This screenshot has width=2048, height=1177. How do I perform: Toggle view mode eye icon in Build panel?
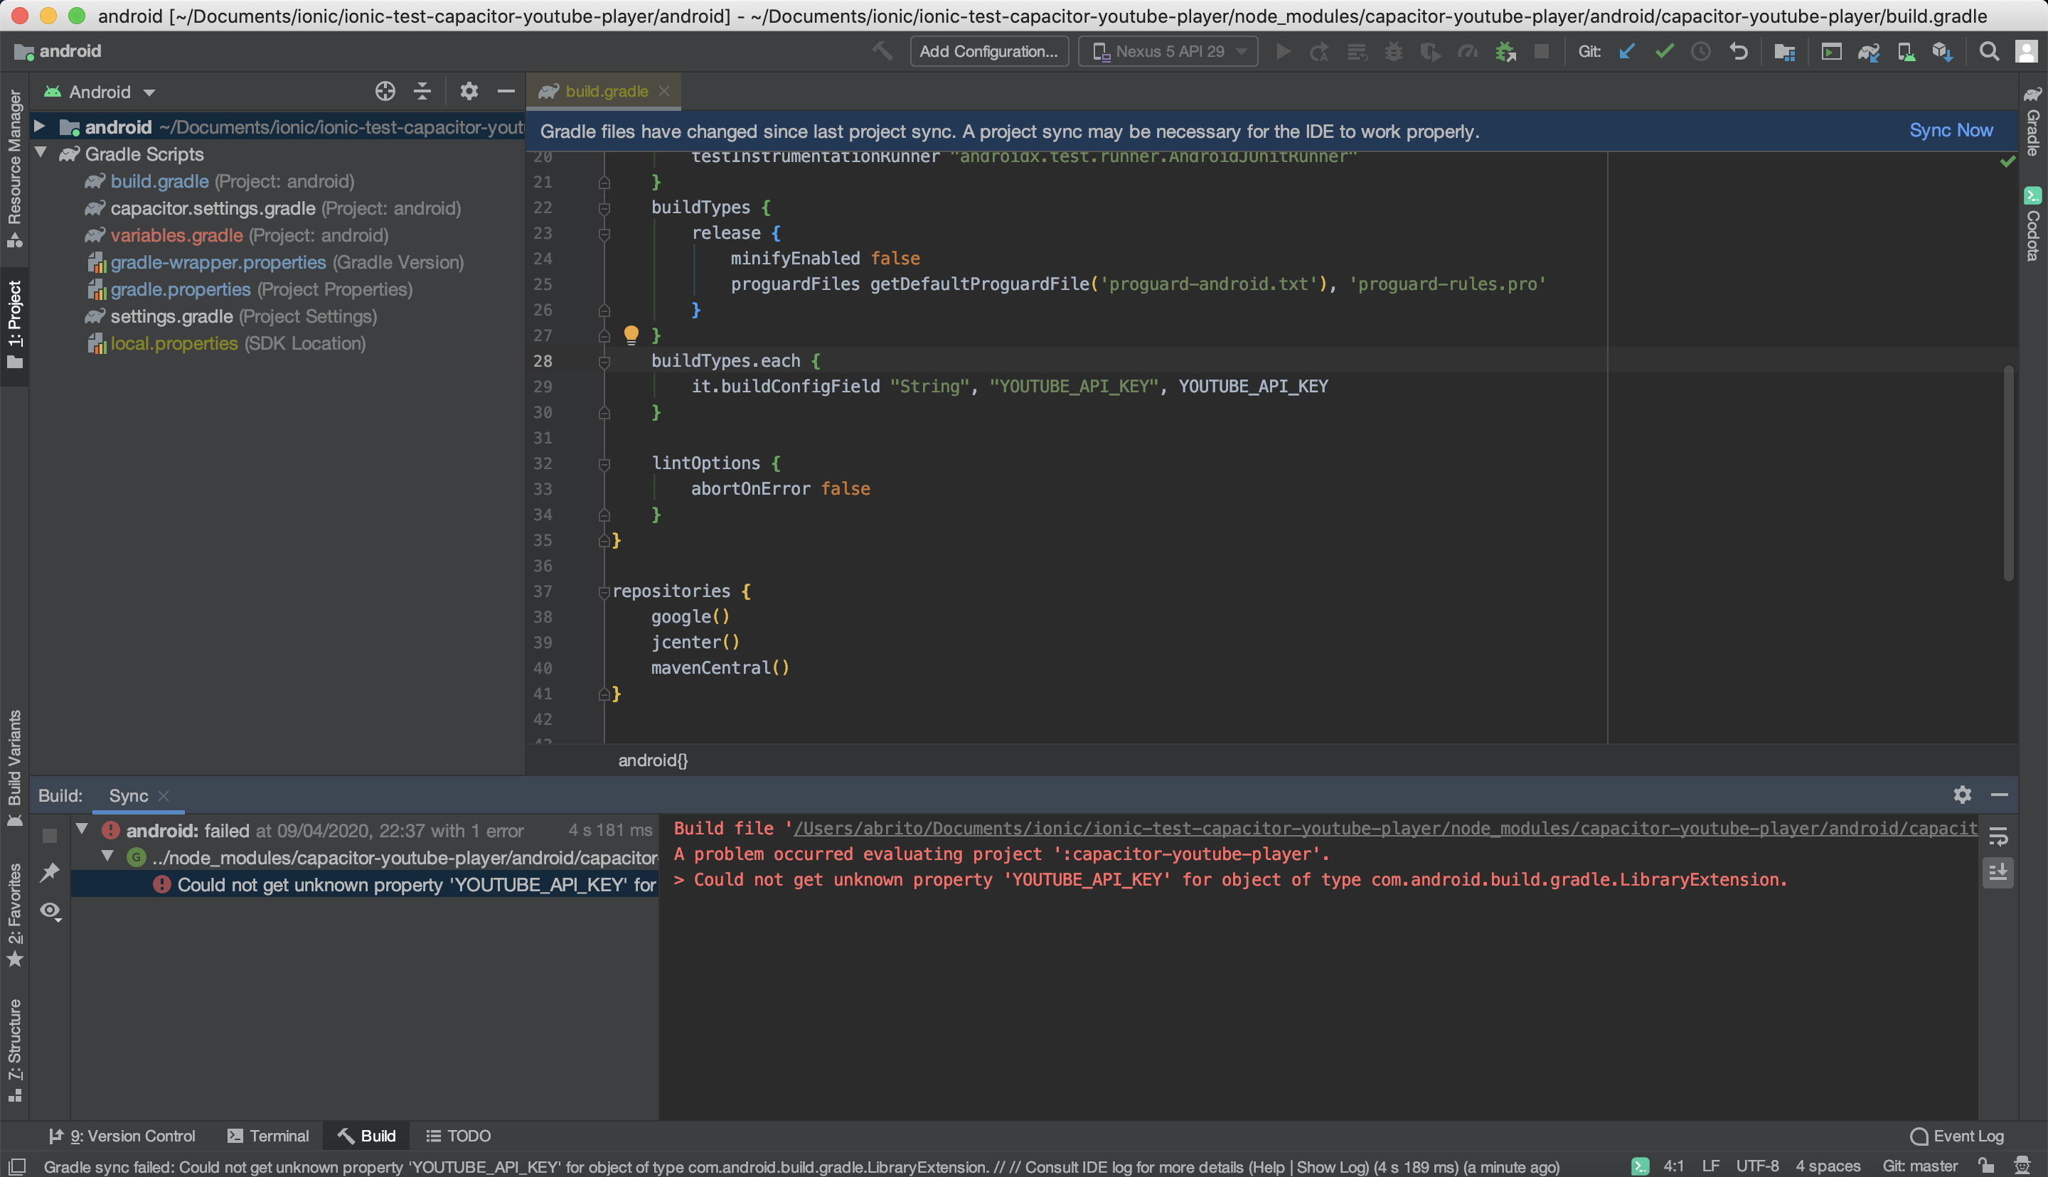[50, 912]
